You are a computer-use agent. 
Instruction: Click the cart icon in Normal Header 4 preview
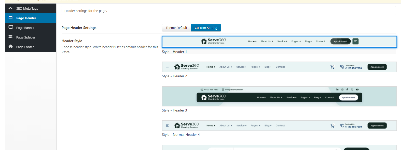point(332,126)
